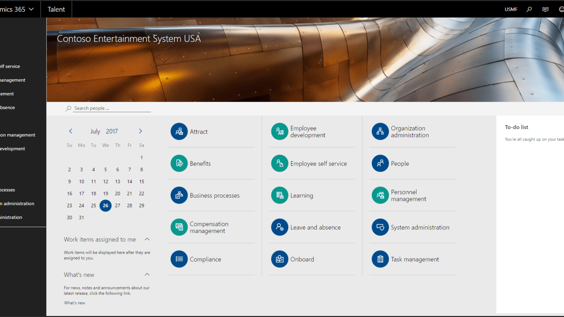Select July 26 on the calendar
The image size is (564, 317).
105,205
